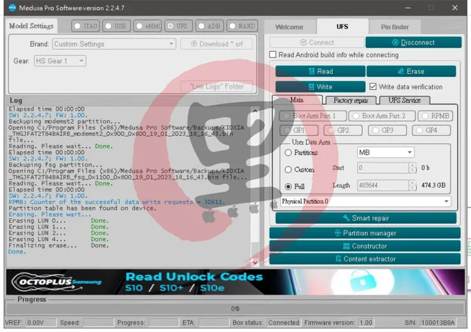
Task: Click the Firmware version 1.00 field
Action: [366, 322]
